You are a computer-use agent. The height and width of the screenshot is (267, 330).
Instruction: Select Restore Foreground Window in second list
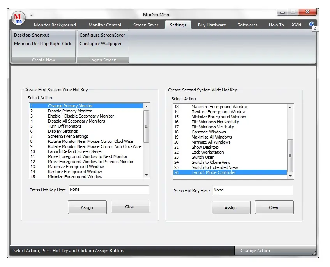[230, 112]
